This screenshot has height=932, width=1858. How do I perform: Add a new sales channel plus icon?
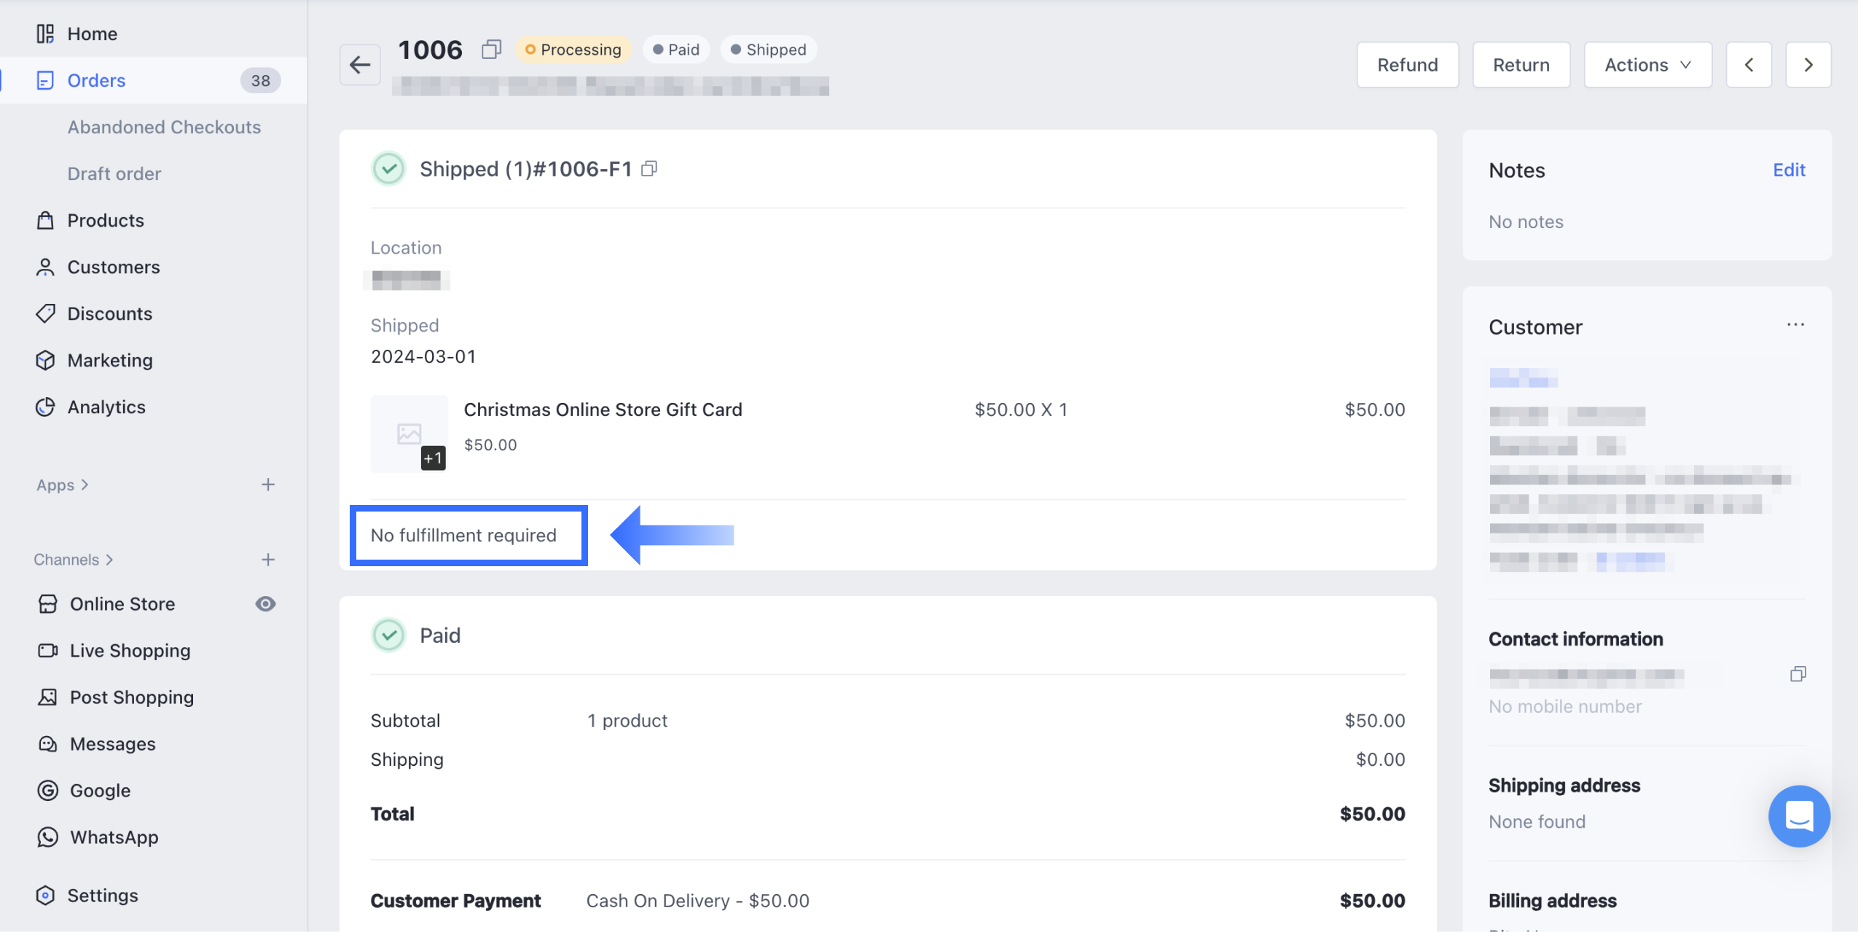click(x=268, y=560)
